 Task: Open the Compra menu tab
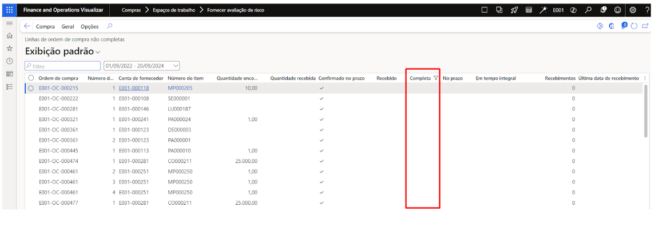pyautogui.click(x=45, y=26)
